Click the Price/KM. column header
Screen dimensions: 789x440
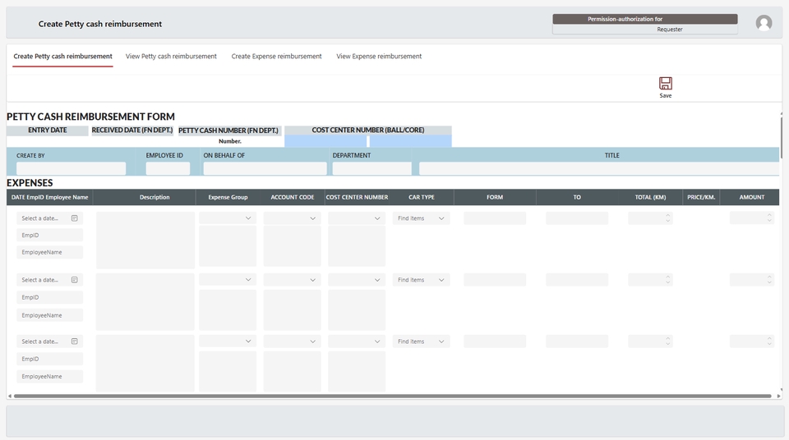coord(701,198)
